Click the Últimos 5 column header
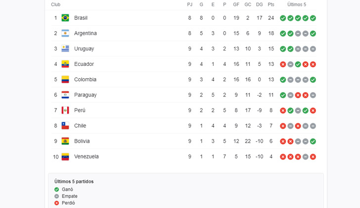 coord(297,4)
